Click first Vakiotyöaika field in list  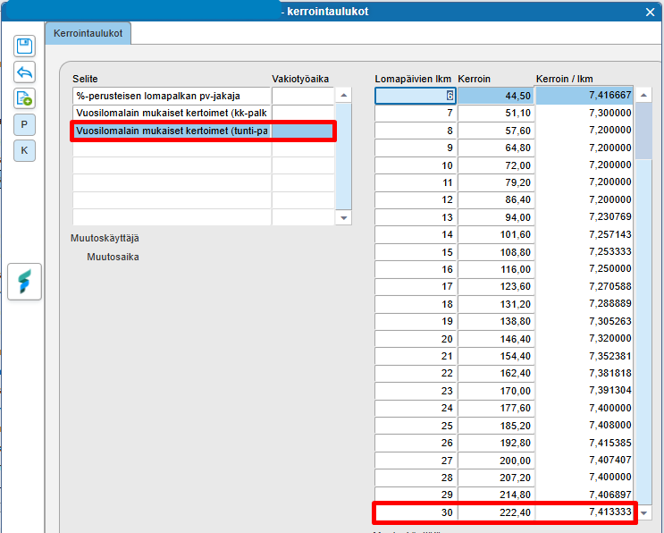pyautogui.click(x=302, y=96)
